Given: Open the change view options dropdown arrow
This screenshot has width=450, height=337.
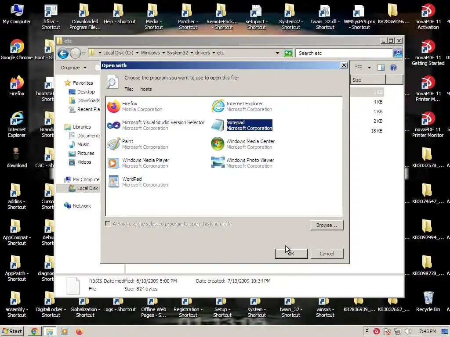Looking at the screenshot, I should pyautogui.click(x=369, y=68).
